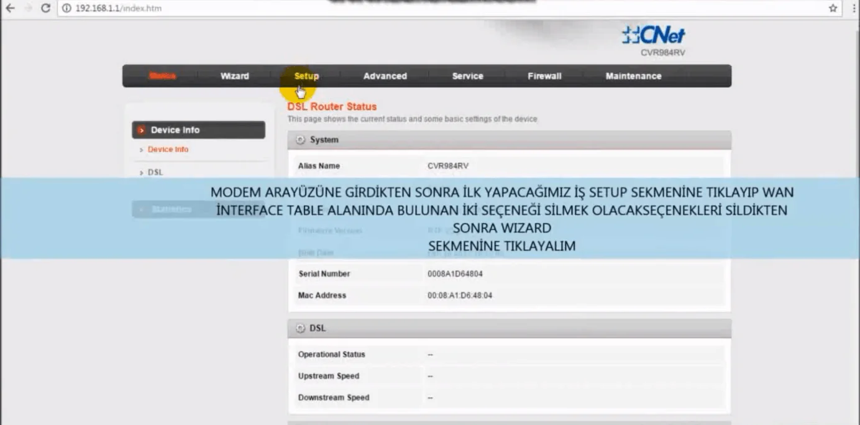
Task: Click the Mac Address label
Action: pos(322,295)
